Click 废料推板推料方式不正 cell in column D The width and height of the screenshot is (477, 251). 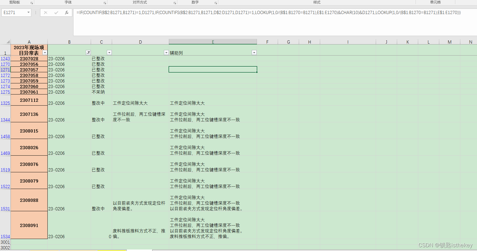pos(140,225)
